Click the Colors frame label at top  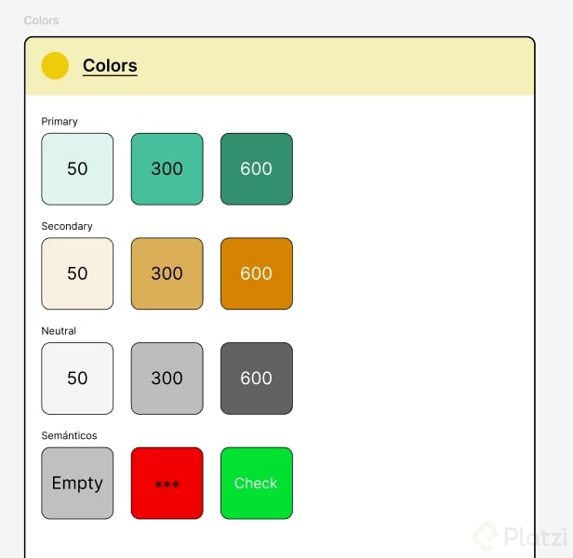coord(41,20)
